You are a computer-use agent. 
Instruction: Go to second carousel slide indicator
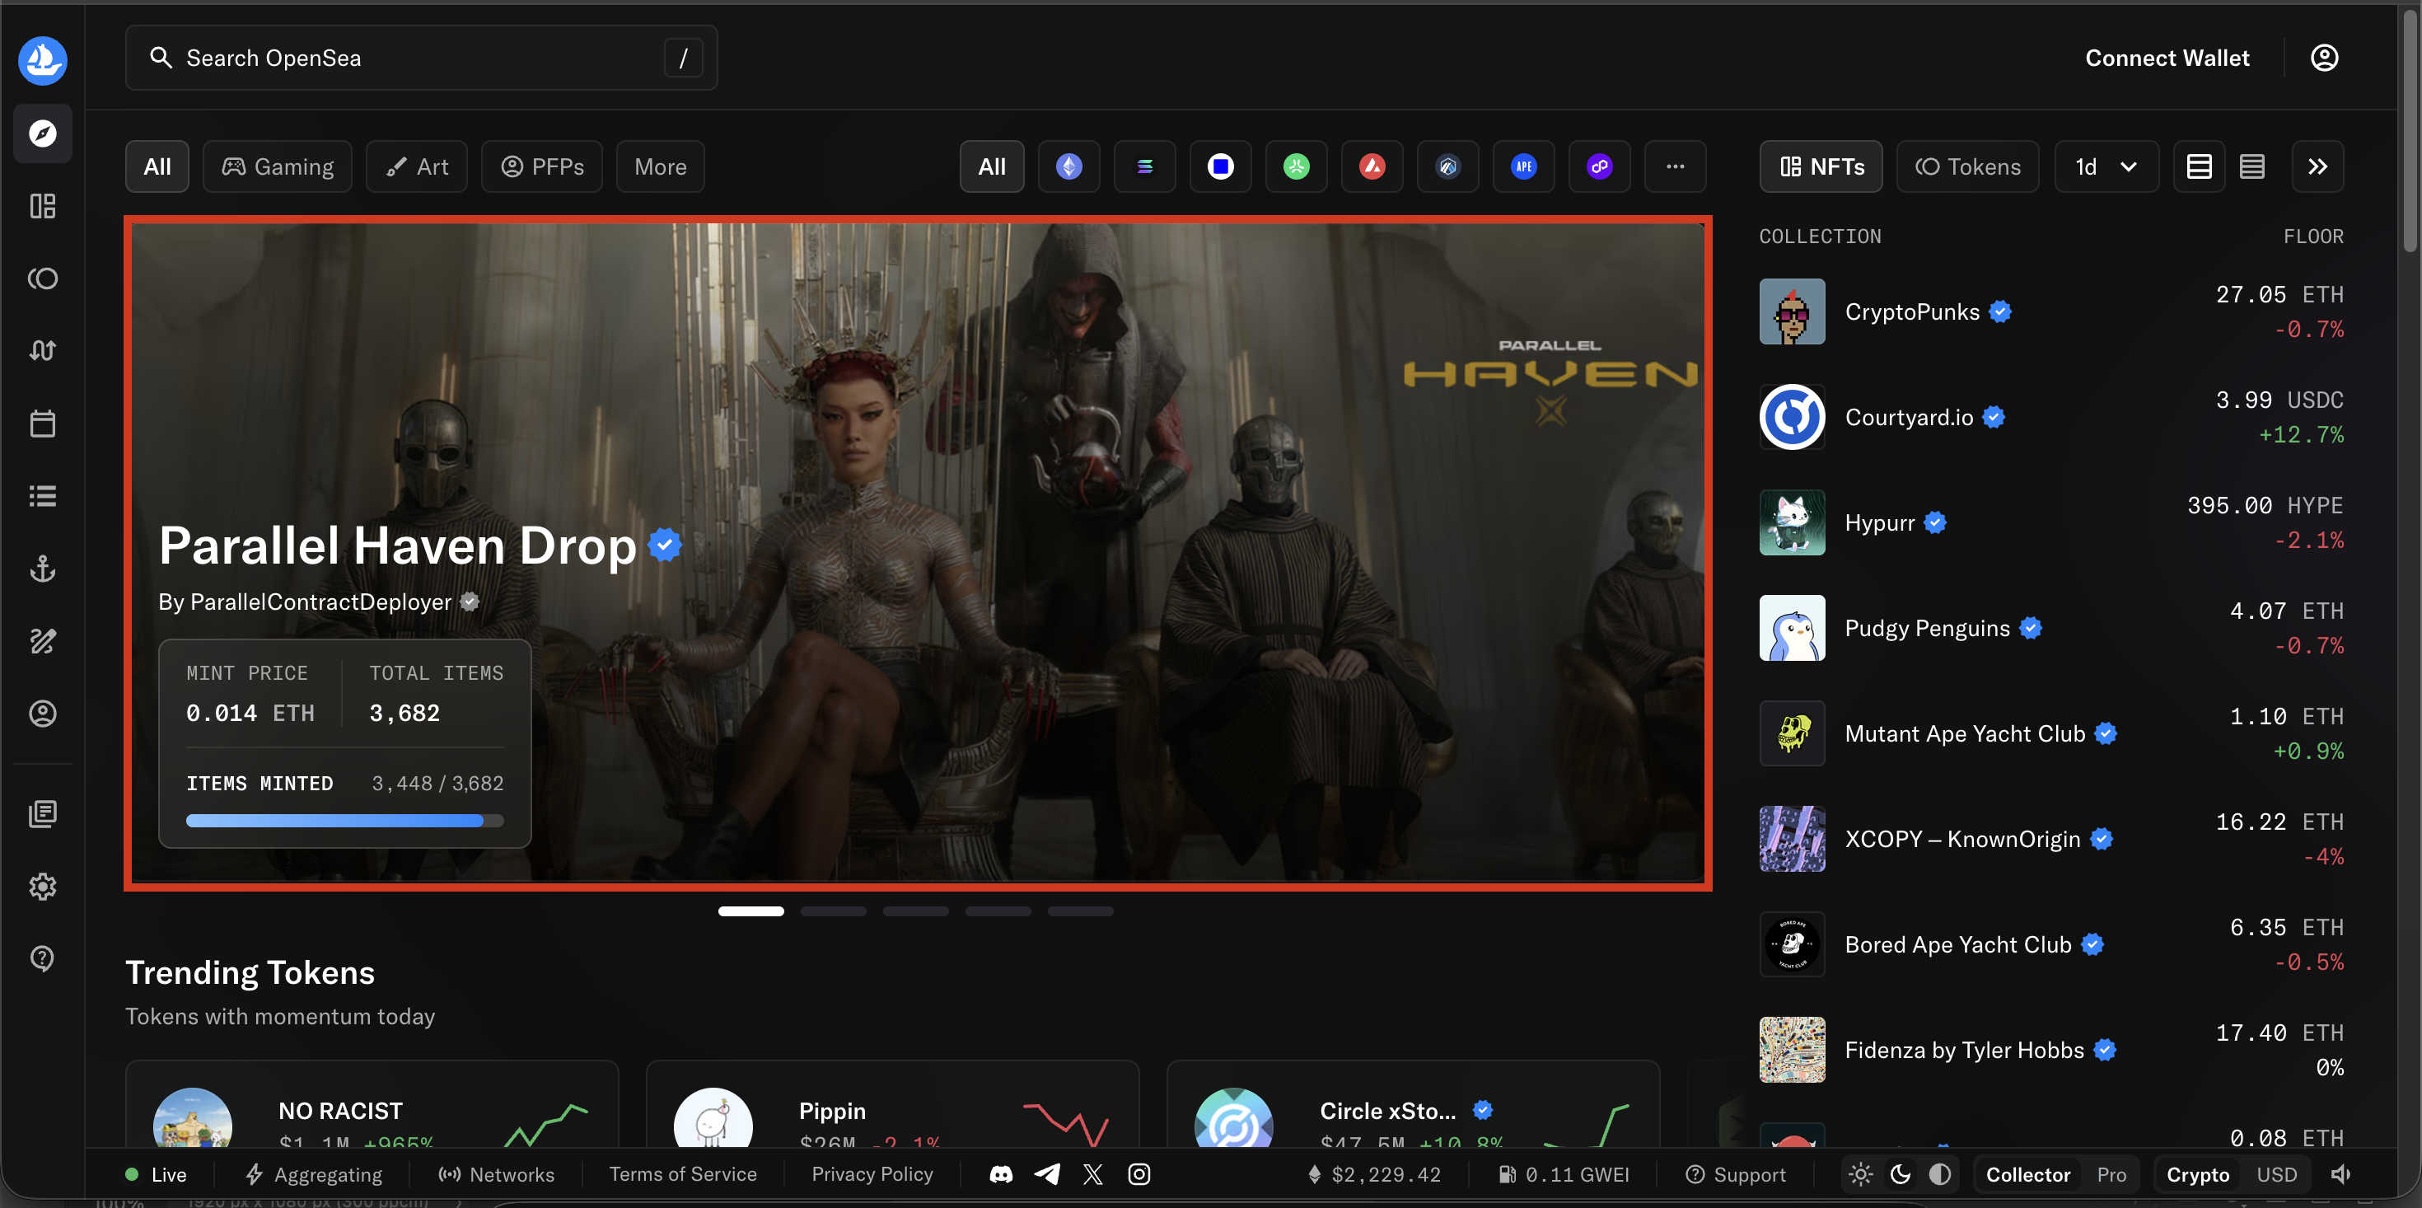pos(833,911)
